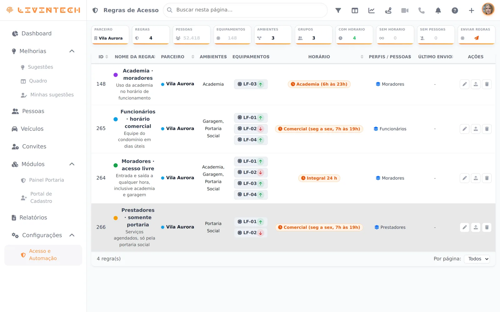Screen dimensions: 500x312
Task: Click the purple dot on Academia rule
Action: pos(116,75)
